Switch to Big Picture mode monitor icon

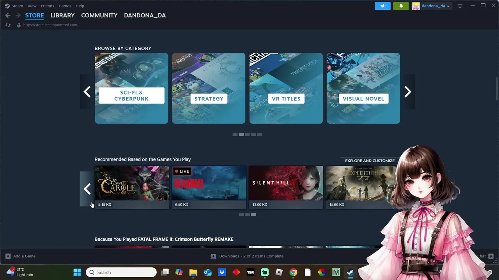click(x=460, y=6)
